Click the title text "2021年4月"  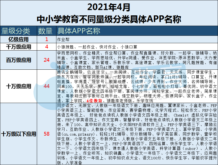click(x=109, y=7)
